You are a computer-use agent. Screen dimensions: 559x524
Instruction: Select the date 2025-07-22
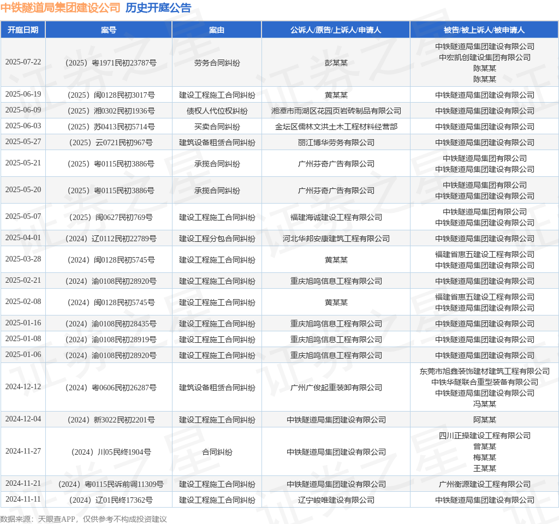[x=23, y=62]
